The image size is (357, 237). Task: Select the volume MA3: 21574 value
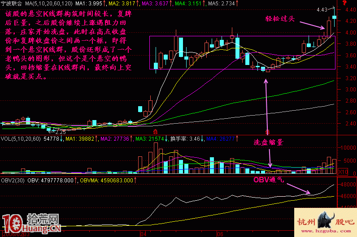pyautogui.click(x=150, y=138)
